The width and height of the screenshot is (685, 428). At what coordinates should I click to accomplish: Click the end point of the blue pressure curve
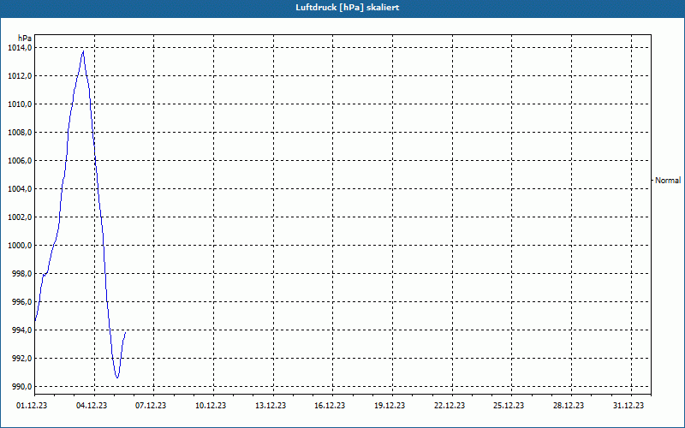click(125, 332)
